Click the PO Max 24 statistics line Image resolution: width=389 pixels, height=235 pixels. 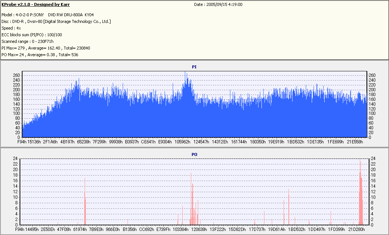(x=40, y=55)
